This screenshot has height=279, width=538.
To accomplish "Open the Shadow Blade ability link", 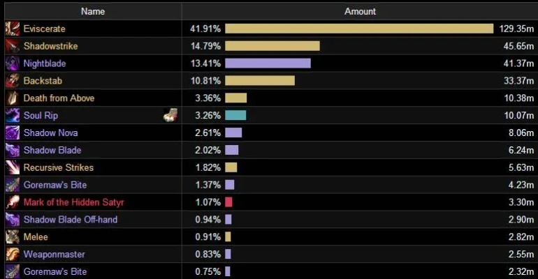I will [52, 151].
